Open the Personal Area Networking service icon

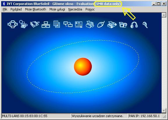(x=12, y=24)
